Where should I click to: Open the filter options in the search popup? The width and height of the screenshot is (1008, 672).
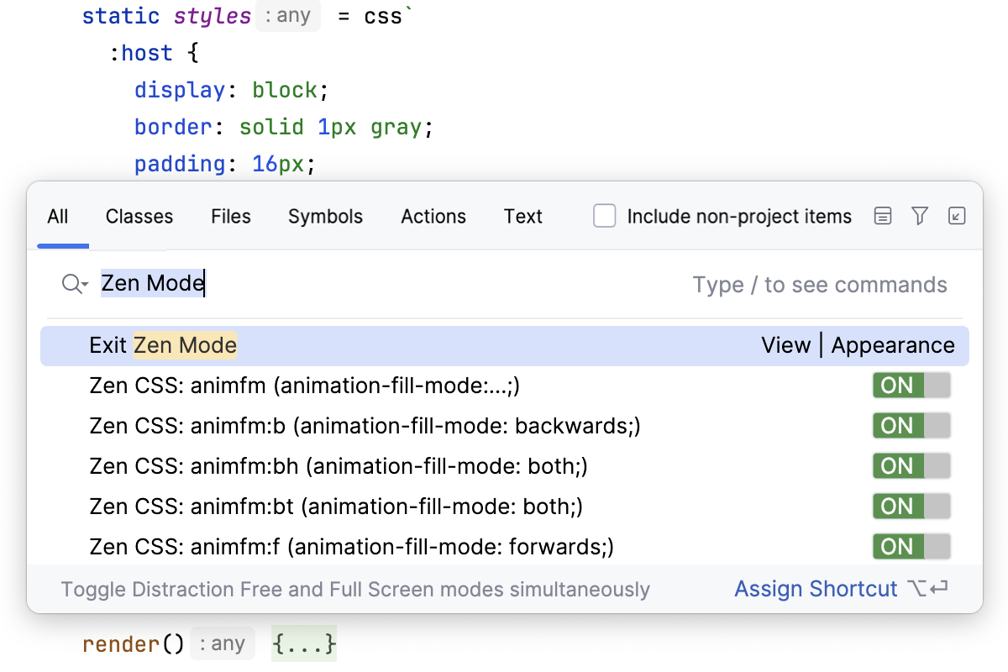coord(919,216)
